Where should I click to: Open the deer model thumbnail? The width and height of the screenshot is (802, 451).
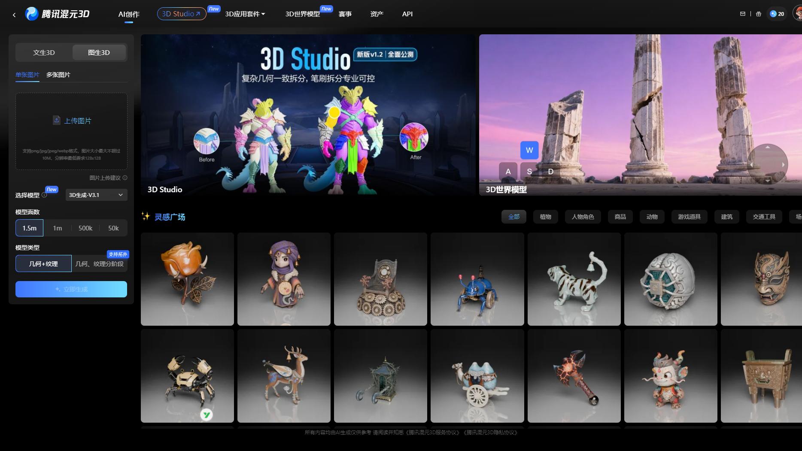tap(284, 376)
